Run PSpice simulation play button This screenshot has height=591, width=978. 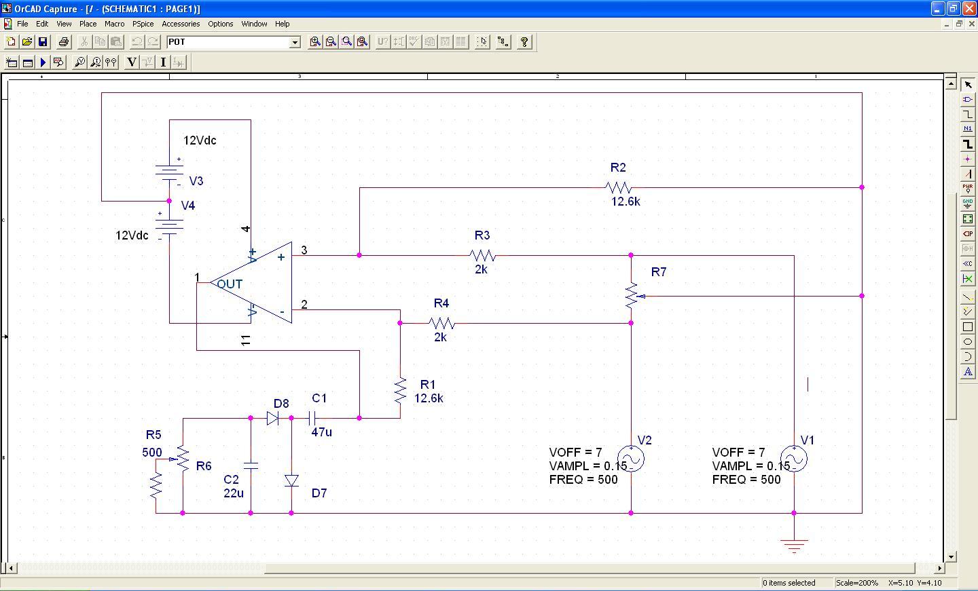click(43, 62)
